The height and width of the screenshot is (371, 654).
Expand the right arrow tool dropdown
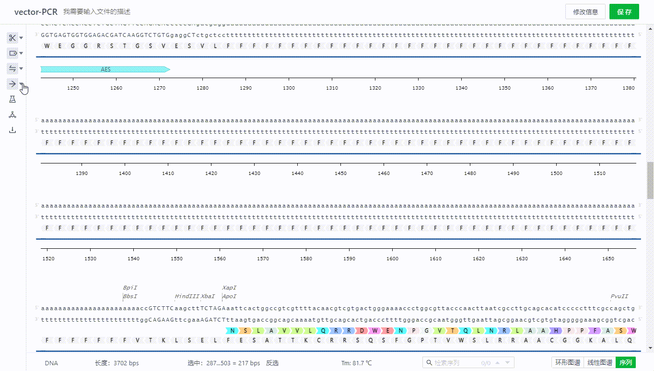pyautogui.click(x=21, y=84)
